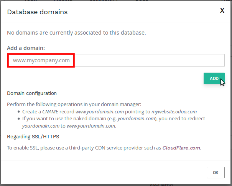The image size is (232, 186).
Task: Click the "No domains are currently associated" message
Action: point(76,33)
